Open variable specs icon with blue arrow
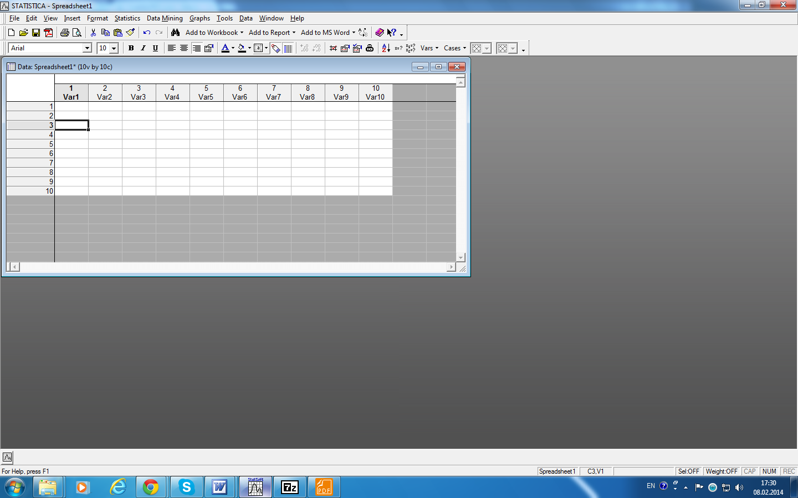Viewport: 798px width, 498px height. click(345, 48)
